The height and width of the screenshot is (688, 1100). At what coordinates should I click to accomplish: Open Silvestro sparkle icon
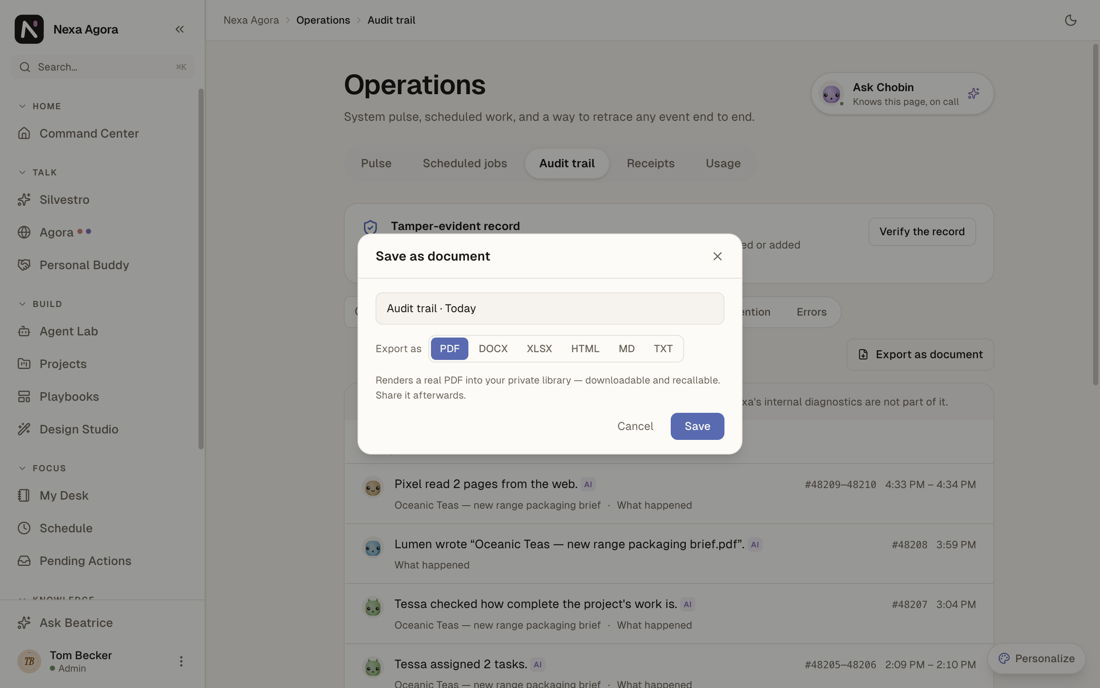24,199
